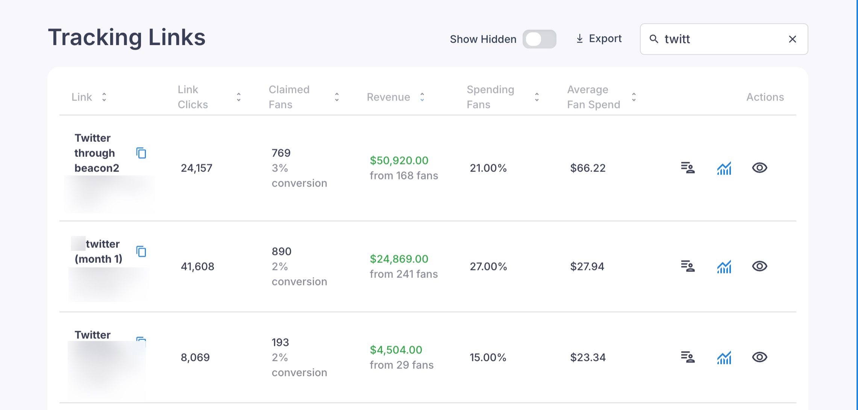Copy the twitter (month 1) link
858x410 pixels.
(x=141, y=252)
